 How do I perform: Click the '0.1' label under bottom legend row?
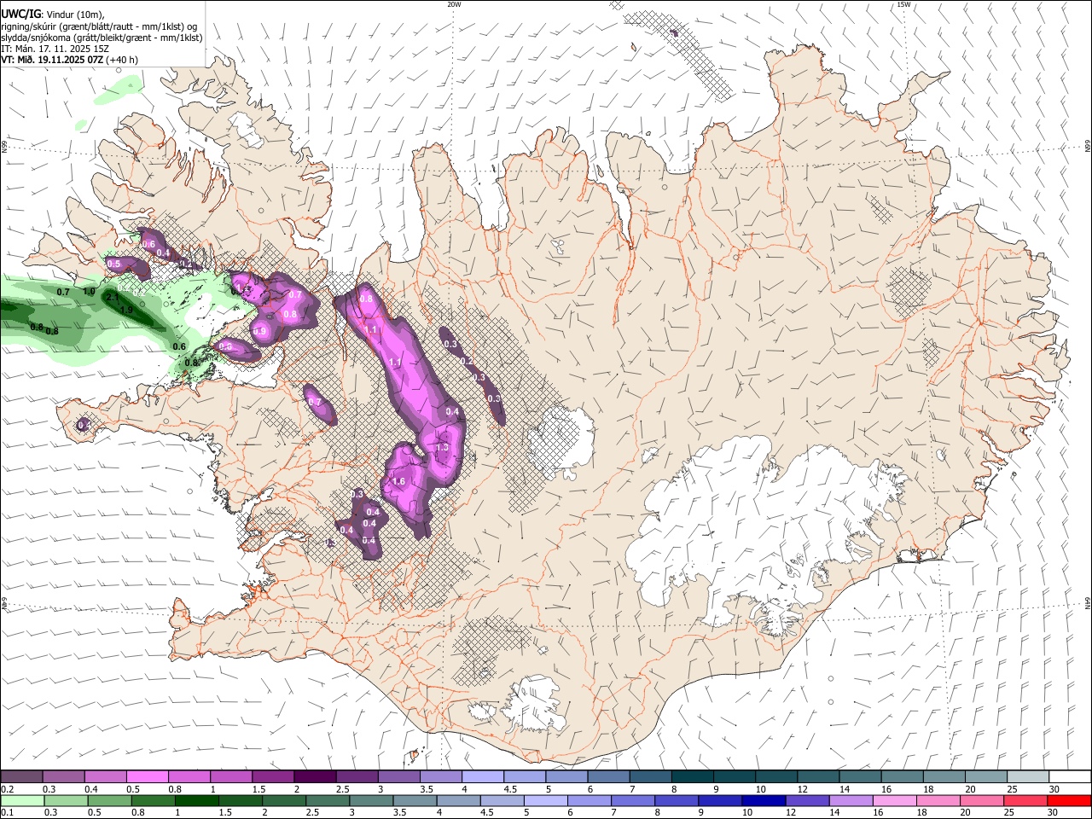[8, 812]
